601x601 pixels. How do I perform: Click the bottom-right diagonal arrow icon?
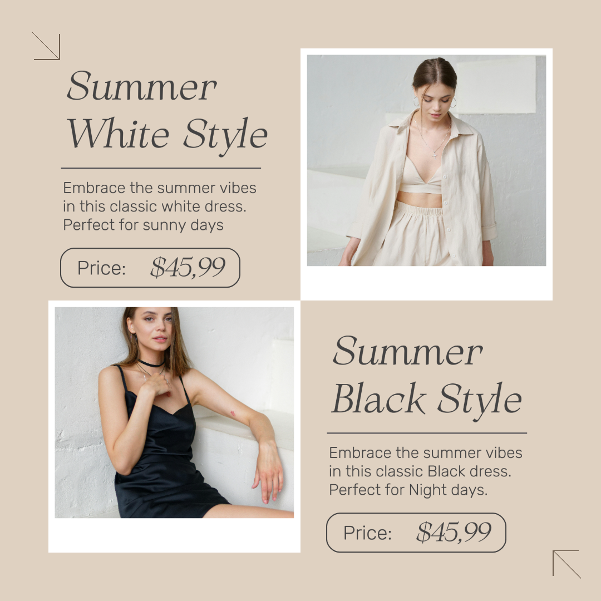tap(566, 564)
